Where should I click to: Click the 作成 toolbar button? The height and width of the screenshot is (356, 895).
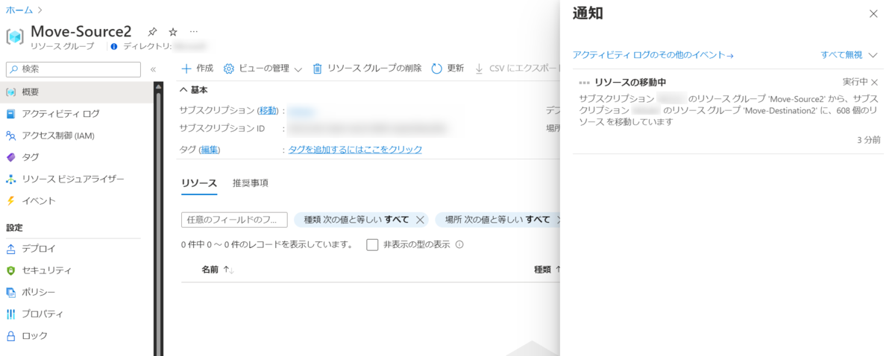[197, 69]
